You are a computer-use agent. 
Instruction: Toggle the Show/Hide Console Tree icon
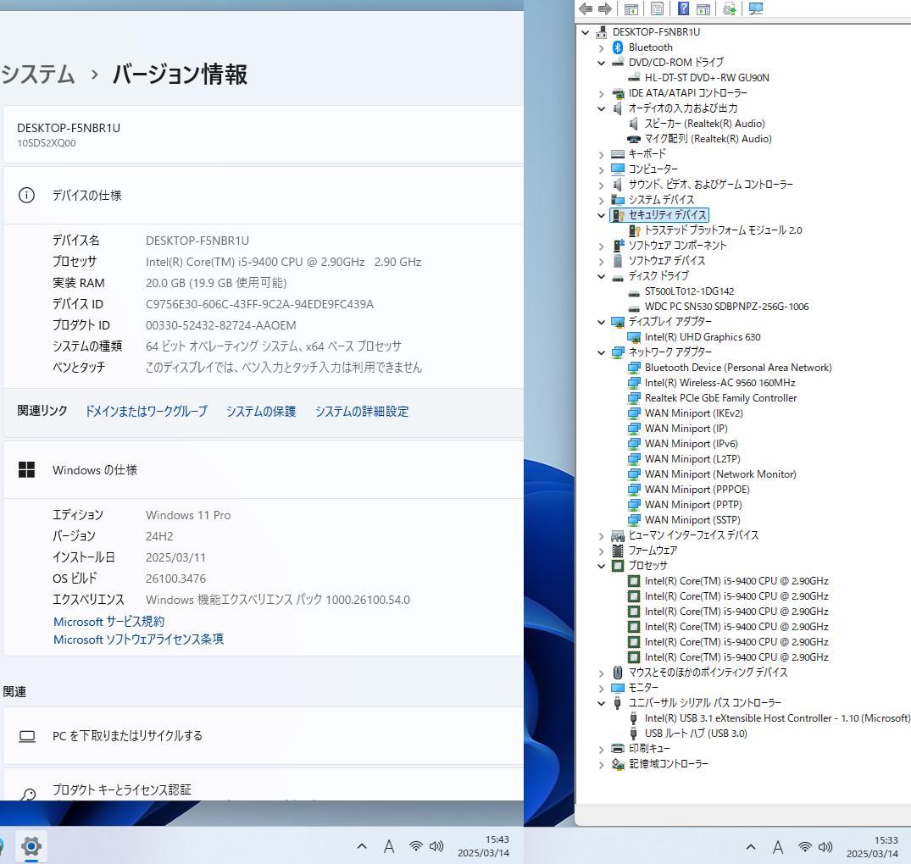pos(630,8)
